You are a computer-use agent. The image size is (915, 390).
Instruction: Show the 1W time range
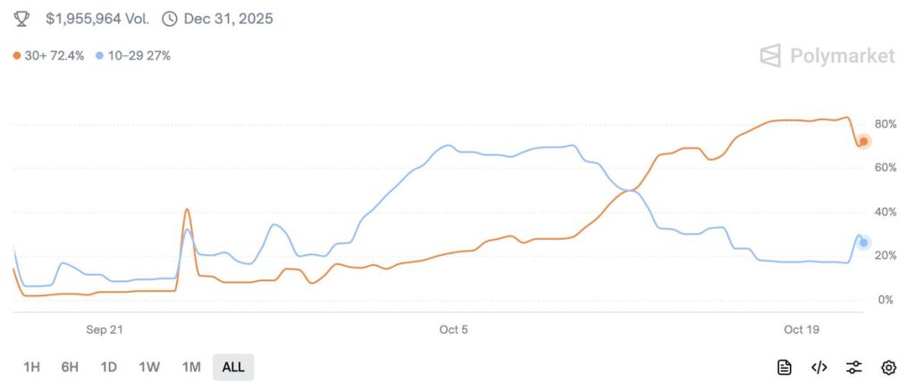(149, 367)
